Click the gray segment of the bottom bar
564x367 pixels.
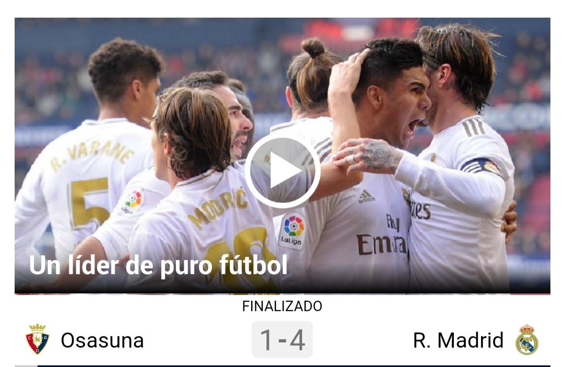coord(26,366)
